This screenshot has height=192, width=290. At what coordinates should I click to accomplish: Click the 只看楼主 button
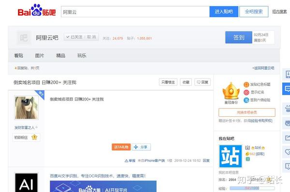pos(168,82)
